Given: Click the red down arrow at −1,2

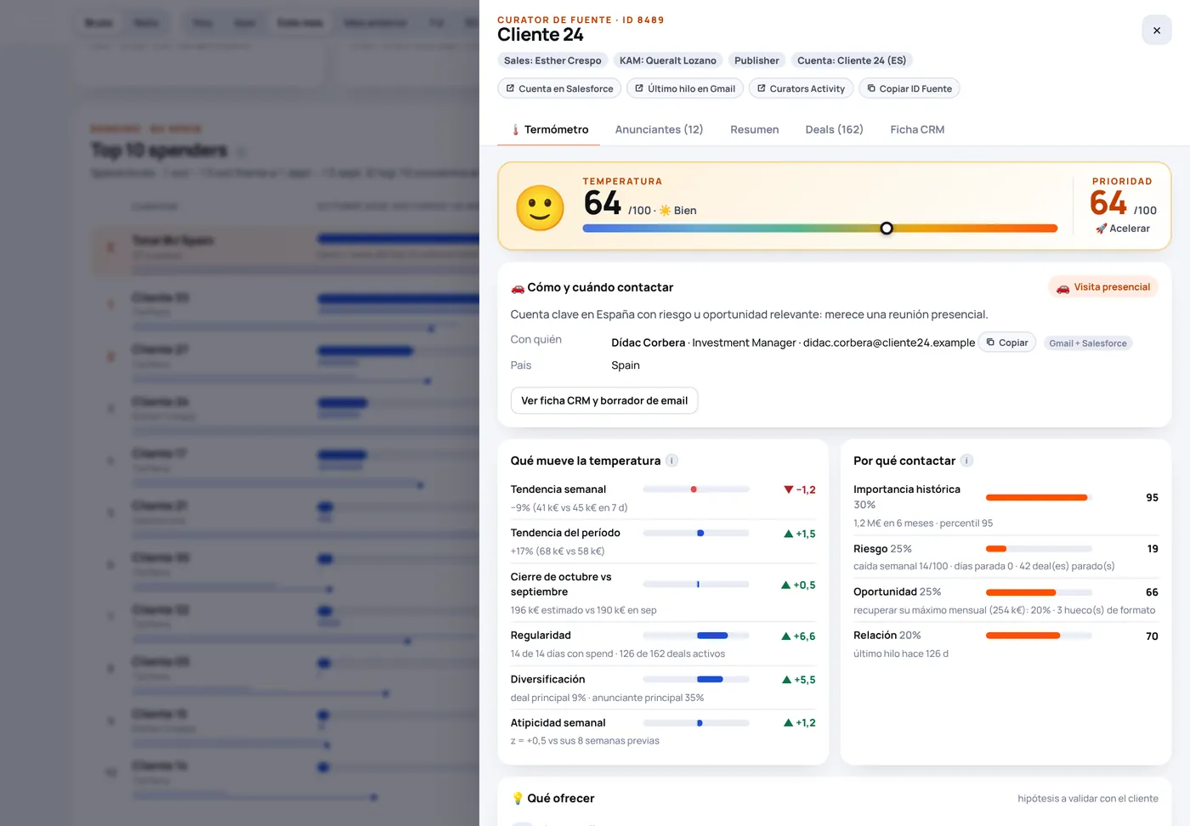Looking at the screenshot, I should click(x=788, y=489).
